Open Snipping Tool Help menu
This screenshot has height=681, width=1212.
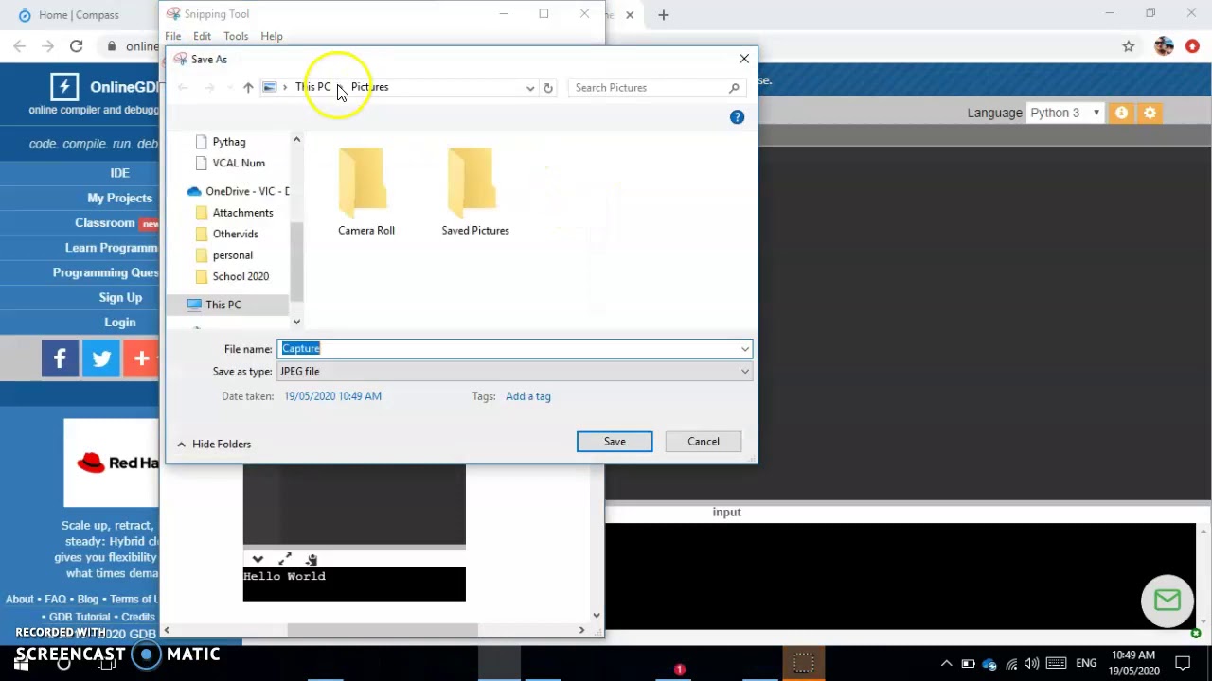[272, 36]
